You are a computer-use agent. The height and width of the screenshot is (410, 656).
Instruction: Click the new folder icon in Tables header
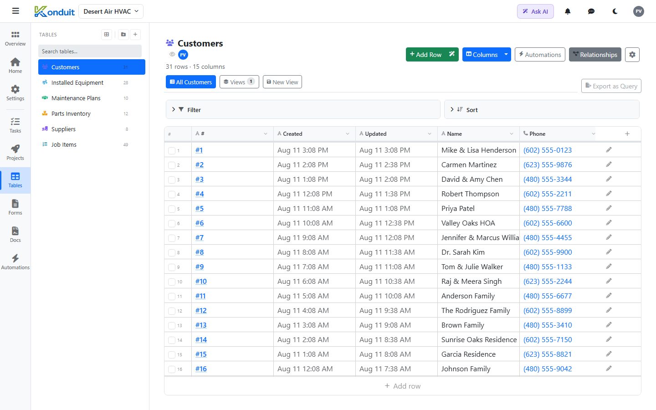tap(123, 34)
